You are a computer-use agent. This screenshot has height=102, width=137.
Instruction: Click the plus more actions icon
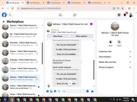[x=47, y=91]
